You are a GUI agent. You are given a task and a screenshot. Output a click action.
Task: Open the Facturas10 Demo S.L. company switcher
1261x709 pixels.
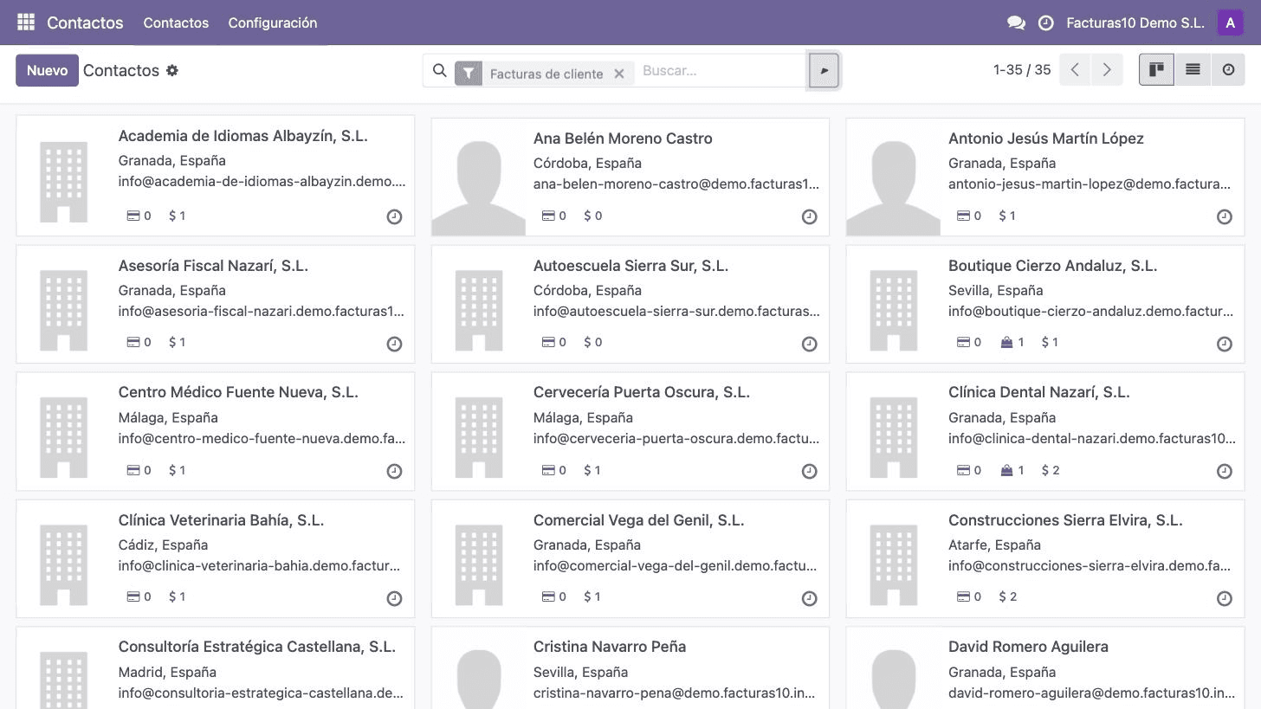(1135, 23)
